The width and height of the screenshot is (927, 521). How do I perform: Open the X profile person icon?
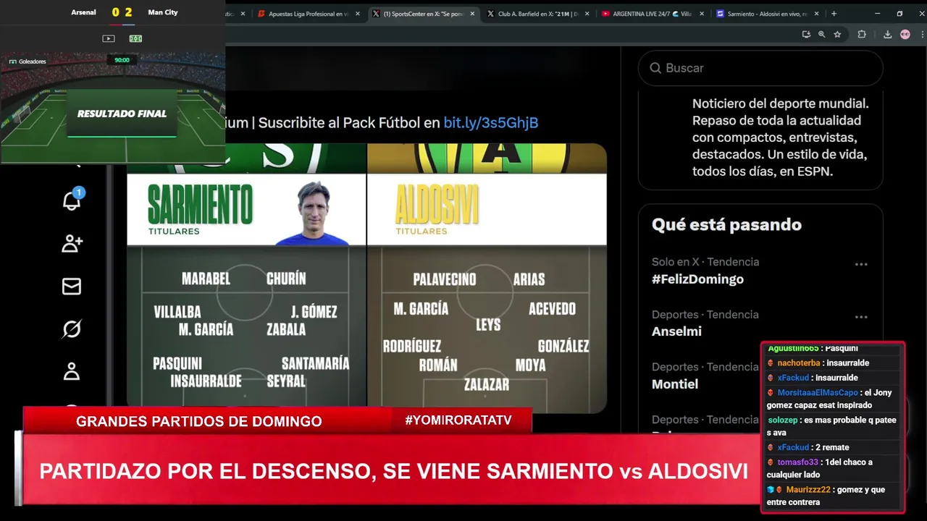point(72,371)
